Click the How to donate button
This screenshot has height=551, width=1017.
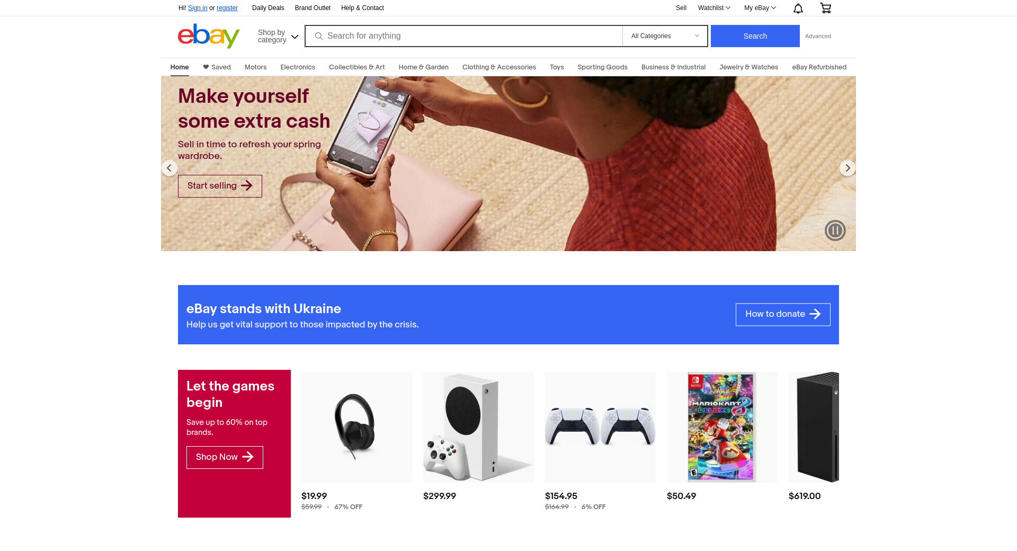point(783,314)
